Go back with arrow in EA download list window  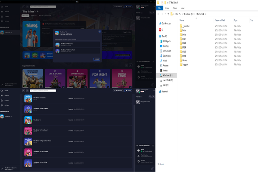(x=24, y=91)
